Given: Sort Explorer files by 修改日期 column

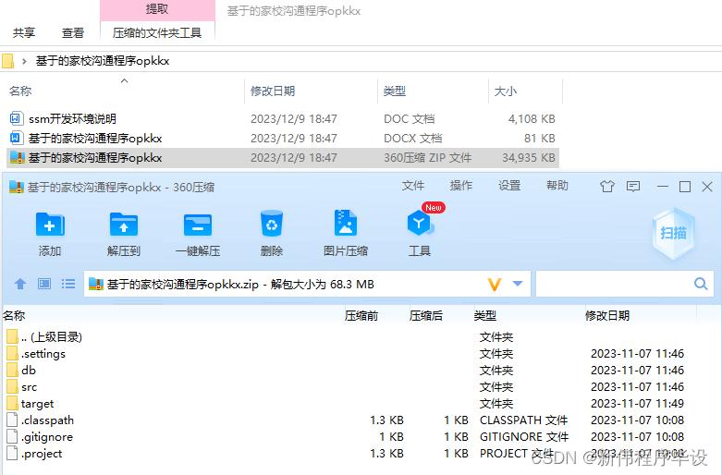Looking at the screenshot, I should coord(273,91).
